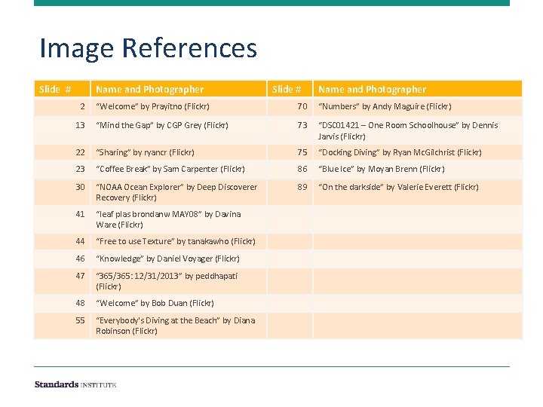Image resolution: width=543 pixels, height=407 pixels.
Task: Select slide number 22 cell
Action: pyautogui.click(x=63, y=152)
